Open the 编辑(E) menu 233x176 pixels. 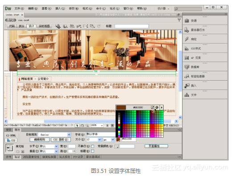point(33,8)
